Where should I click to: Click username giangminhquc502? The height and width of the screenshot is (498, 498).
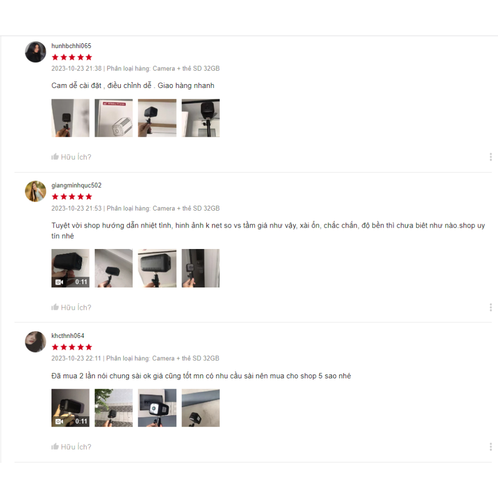click(x=76, y=185)
